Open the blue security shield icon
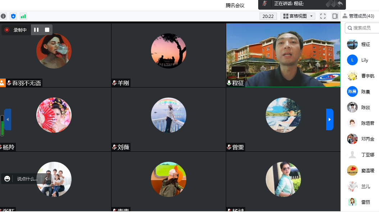 pyautogui.click(x=13, y=16)
